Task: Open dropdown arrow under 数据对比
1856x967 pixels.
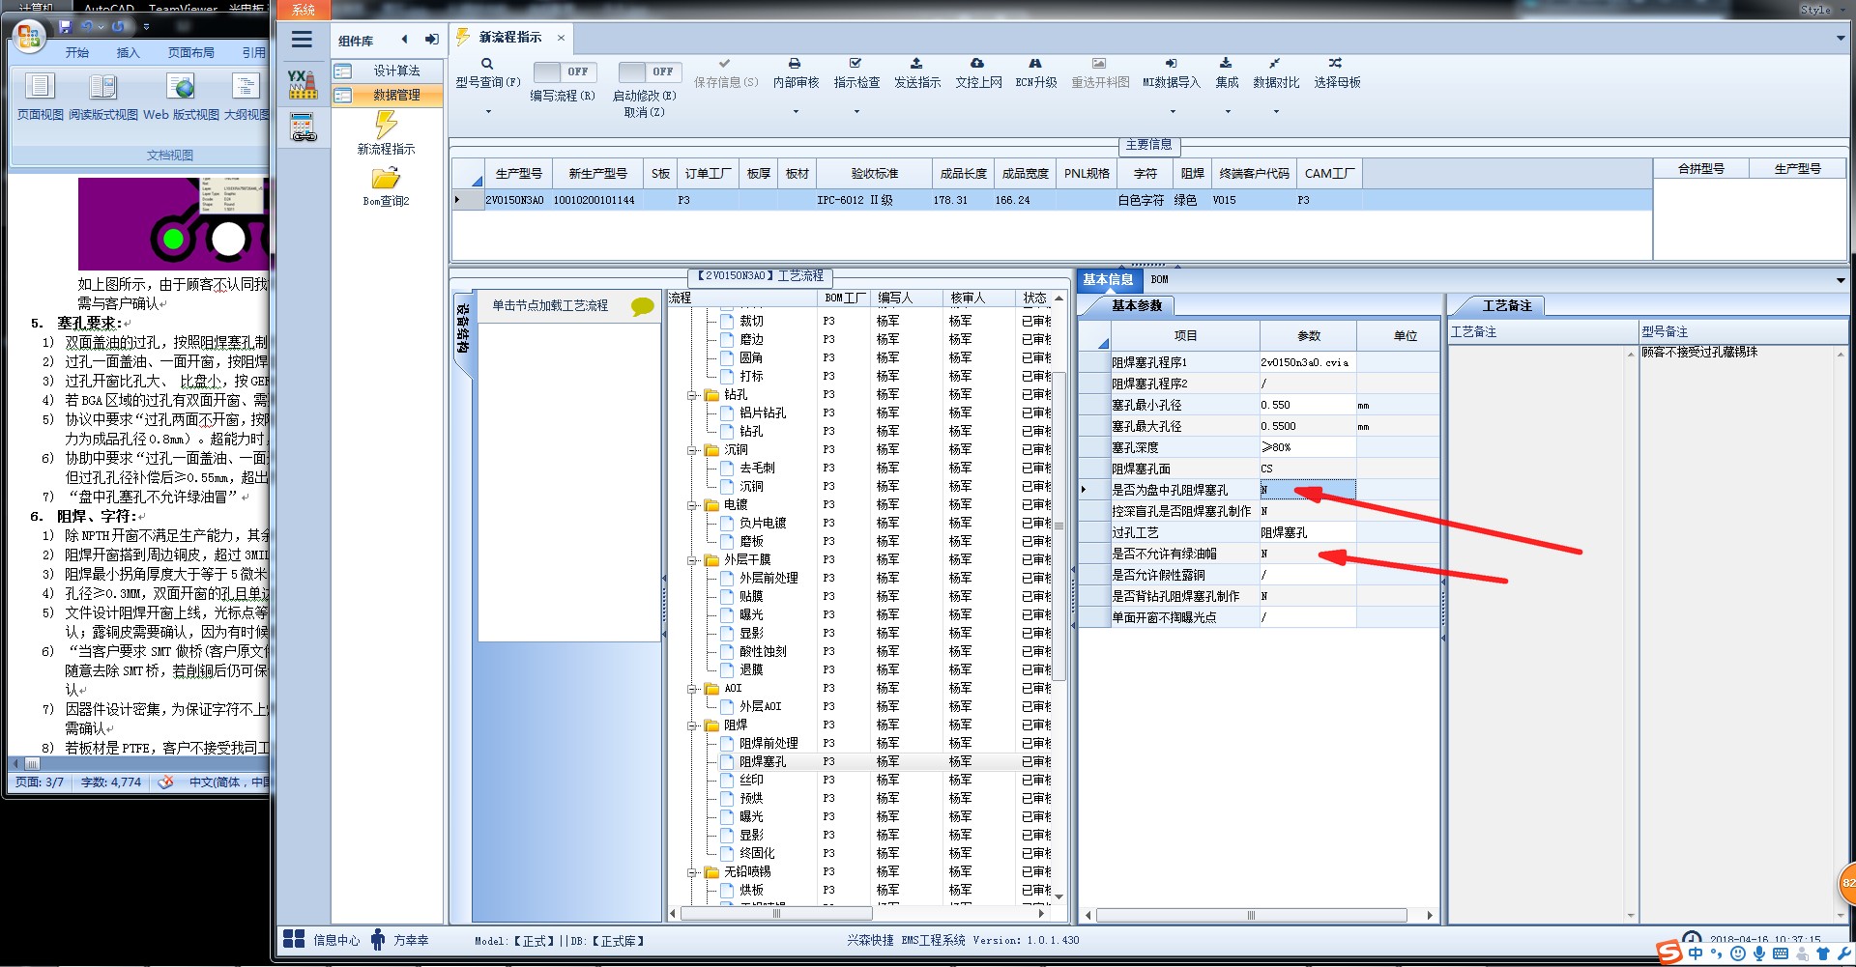Action: (x=1276, y=112)
